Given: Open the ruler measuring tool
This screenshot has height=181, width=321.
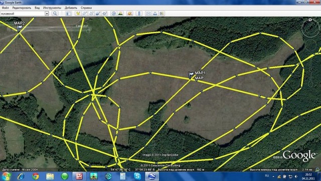Looking at the screenshot, I should (x=139, y=14).
